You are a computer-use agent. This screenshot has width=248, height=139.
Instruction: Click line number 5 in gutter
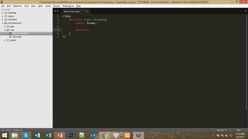coord(58,30)
